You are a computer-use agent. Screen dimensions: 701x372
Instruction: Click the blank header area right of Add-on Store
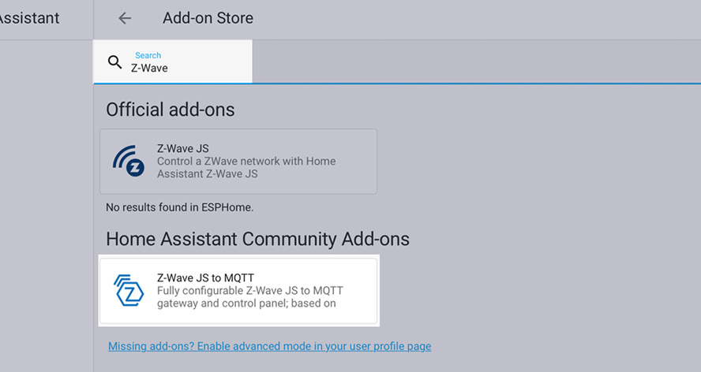pyautogui.click(x=477, y=20)
